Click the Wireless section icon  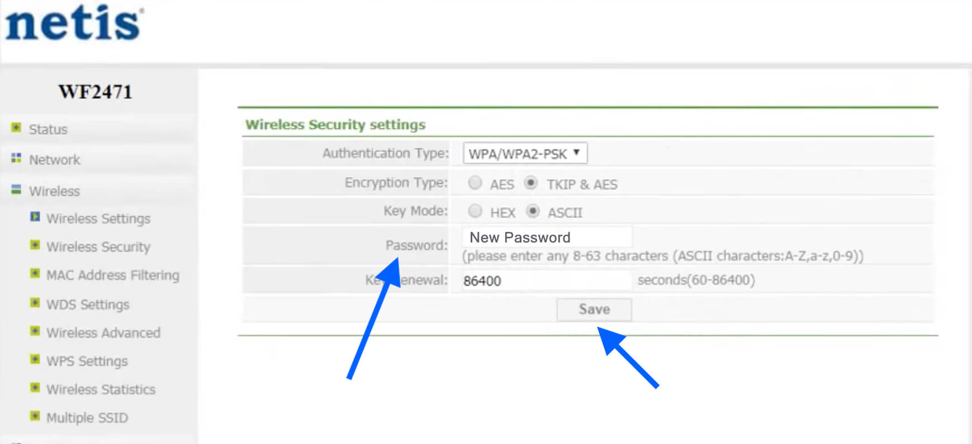(x=16, y=190)
